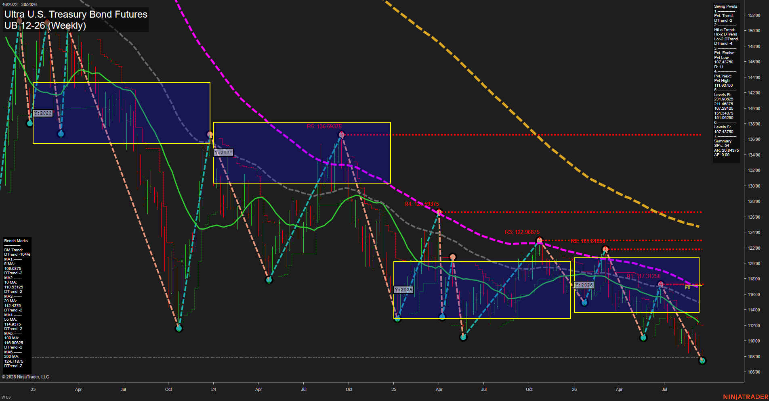Click the Y:2024 yearly box label
Screen dimensions: 769x401
pos(223,153)
